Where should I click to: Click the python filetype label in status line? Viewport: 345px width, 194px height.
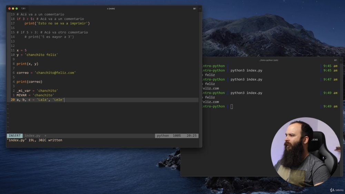[163, 135]
